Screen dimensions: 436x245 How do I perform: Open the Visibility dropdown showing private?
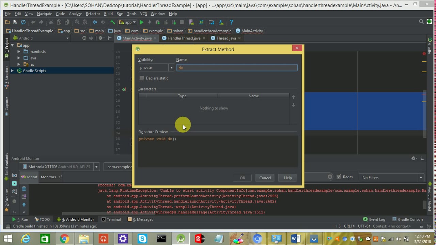[156, 68]
